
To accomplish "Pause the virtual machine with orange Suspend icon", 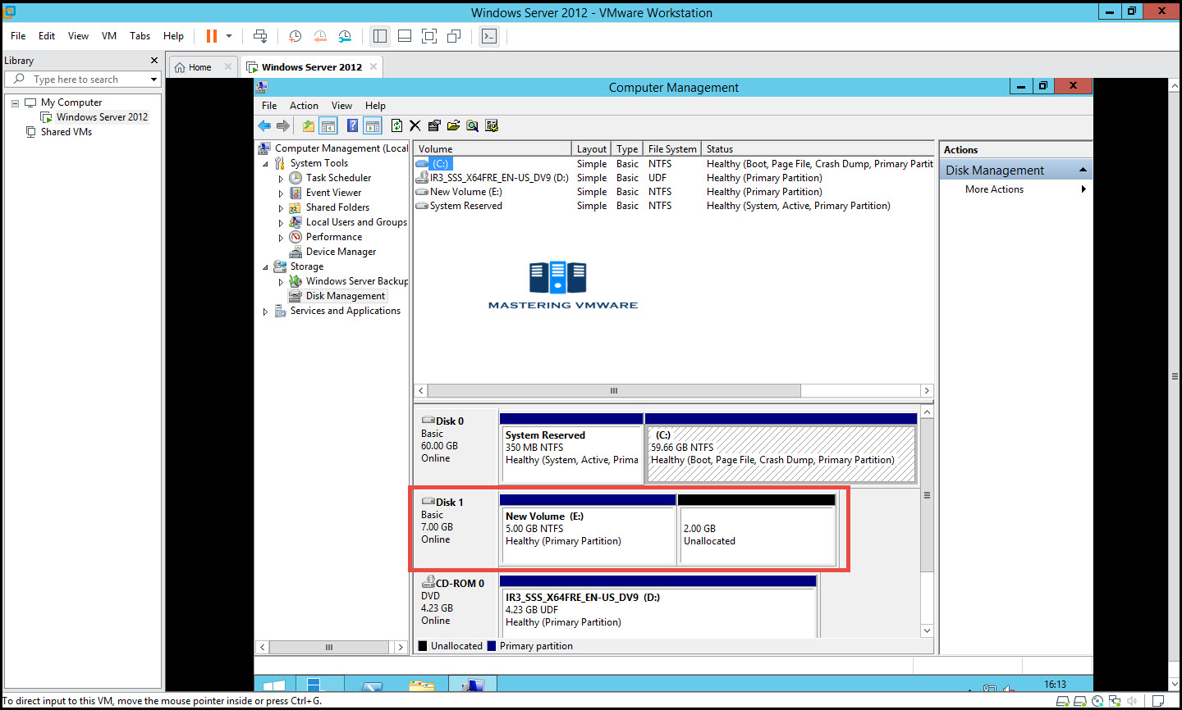I will 212,36.
